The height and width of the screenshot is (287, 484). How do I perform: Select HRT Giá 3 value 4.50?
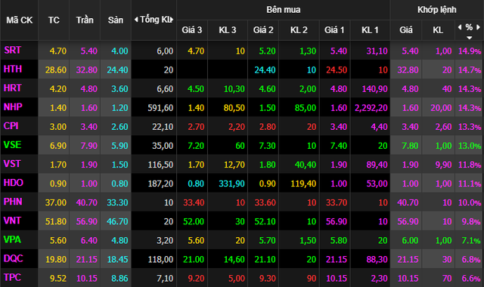click(196, 89)
